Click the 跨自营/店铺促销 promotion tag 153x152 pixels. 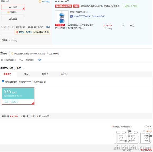pyautogui.click(x=63, y=6)
